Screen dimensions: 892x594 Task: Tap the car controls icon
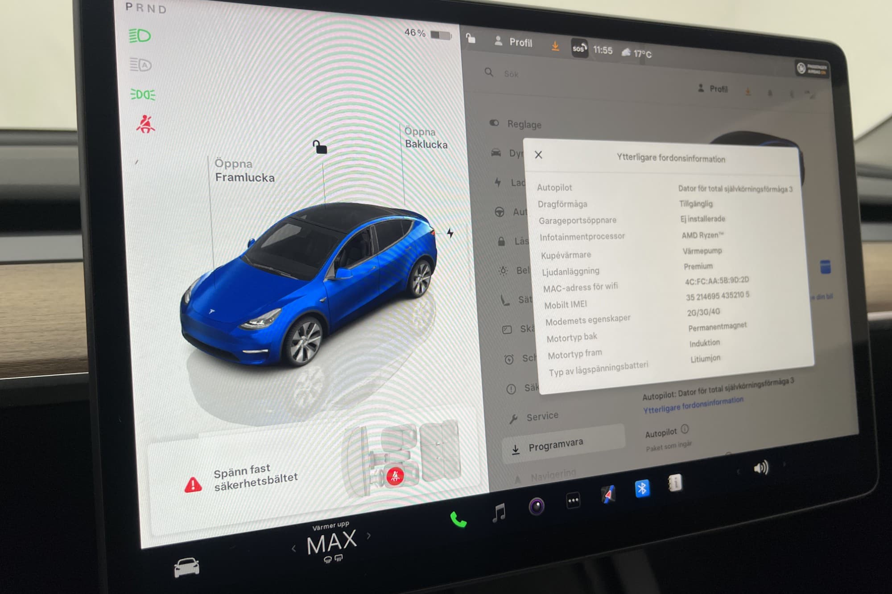pos(186,567)
